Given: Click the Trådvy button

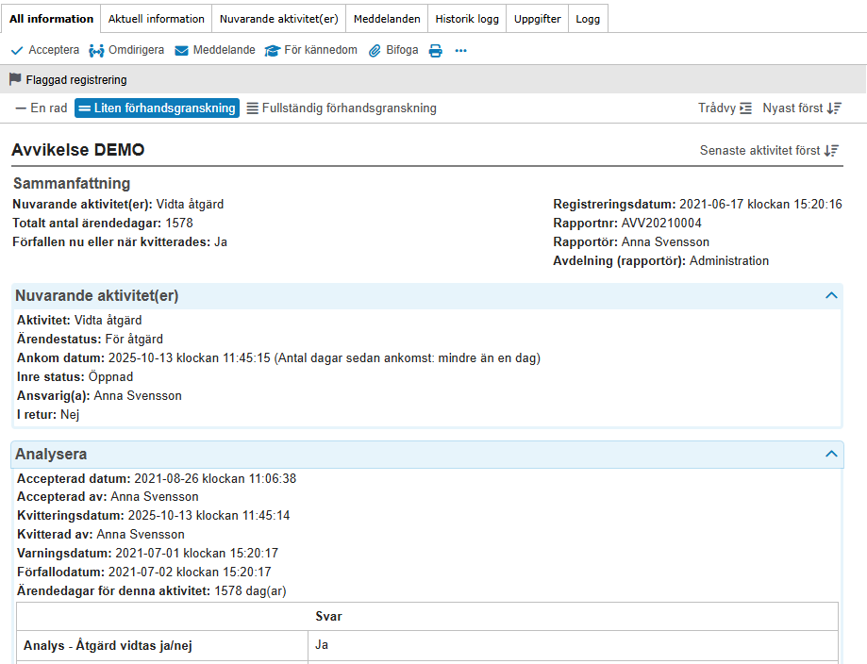Looking at the screenshot, I should [x=725, y=108].
